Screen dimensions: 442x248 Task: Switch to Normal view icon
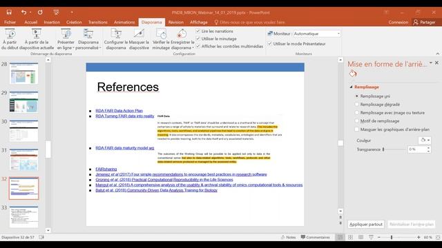[x=340, y=237]
